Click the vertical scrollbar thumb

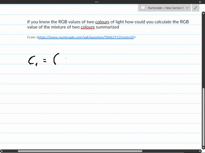pyautogui.click(x=203, y=117)
